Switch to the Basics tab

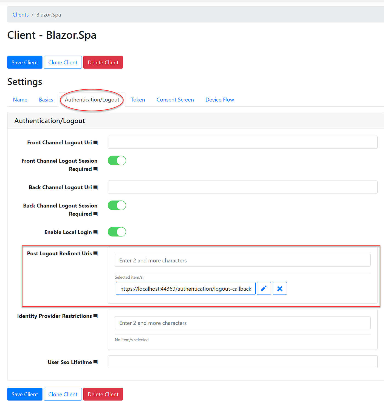[46, 99]
